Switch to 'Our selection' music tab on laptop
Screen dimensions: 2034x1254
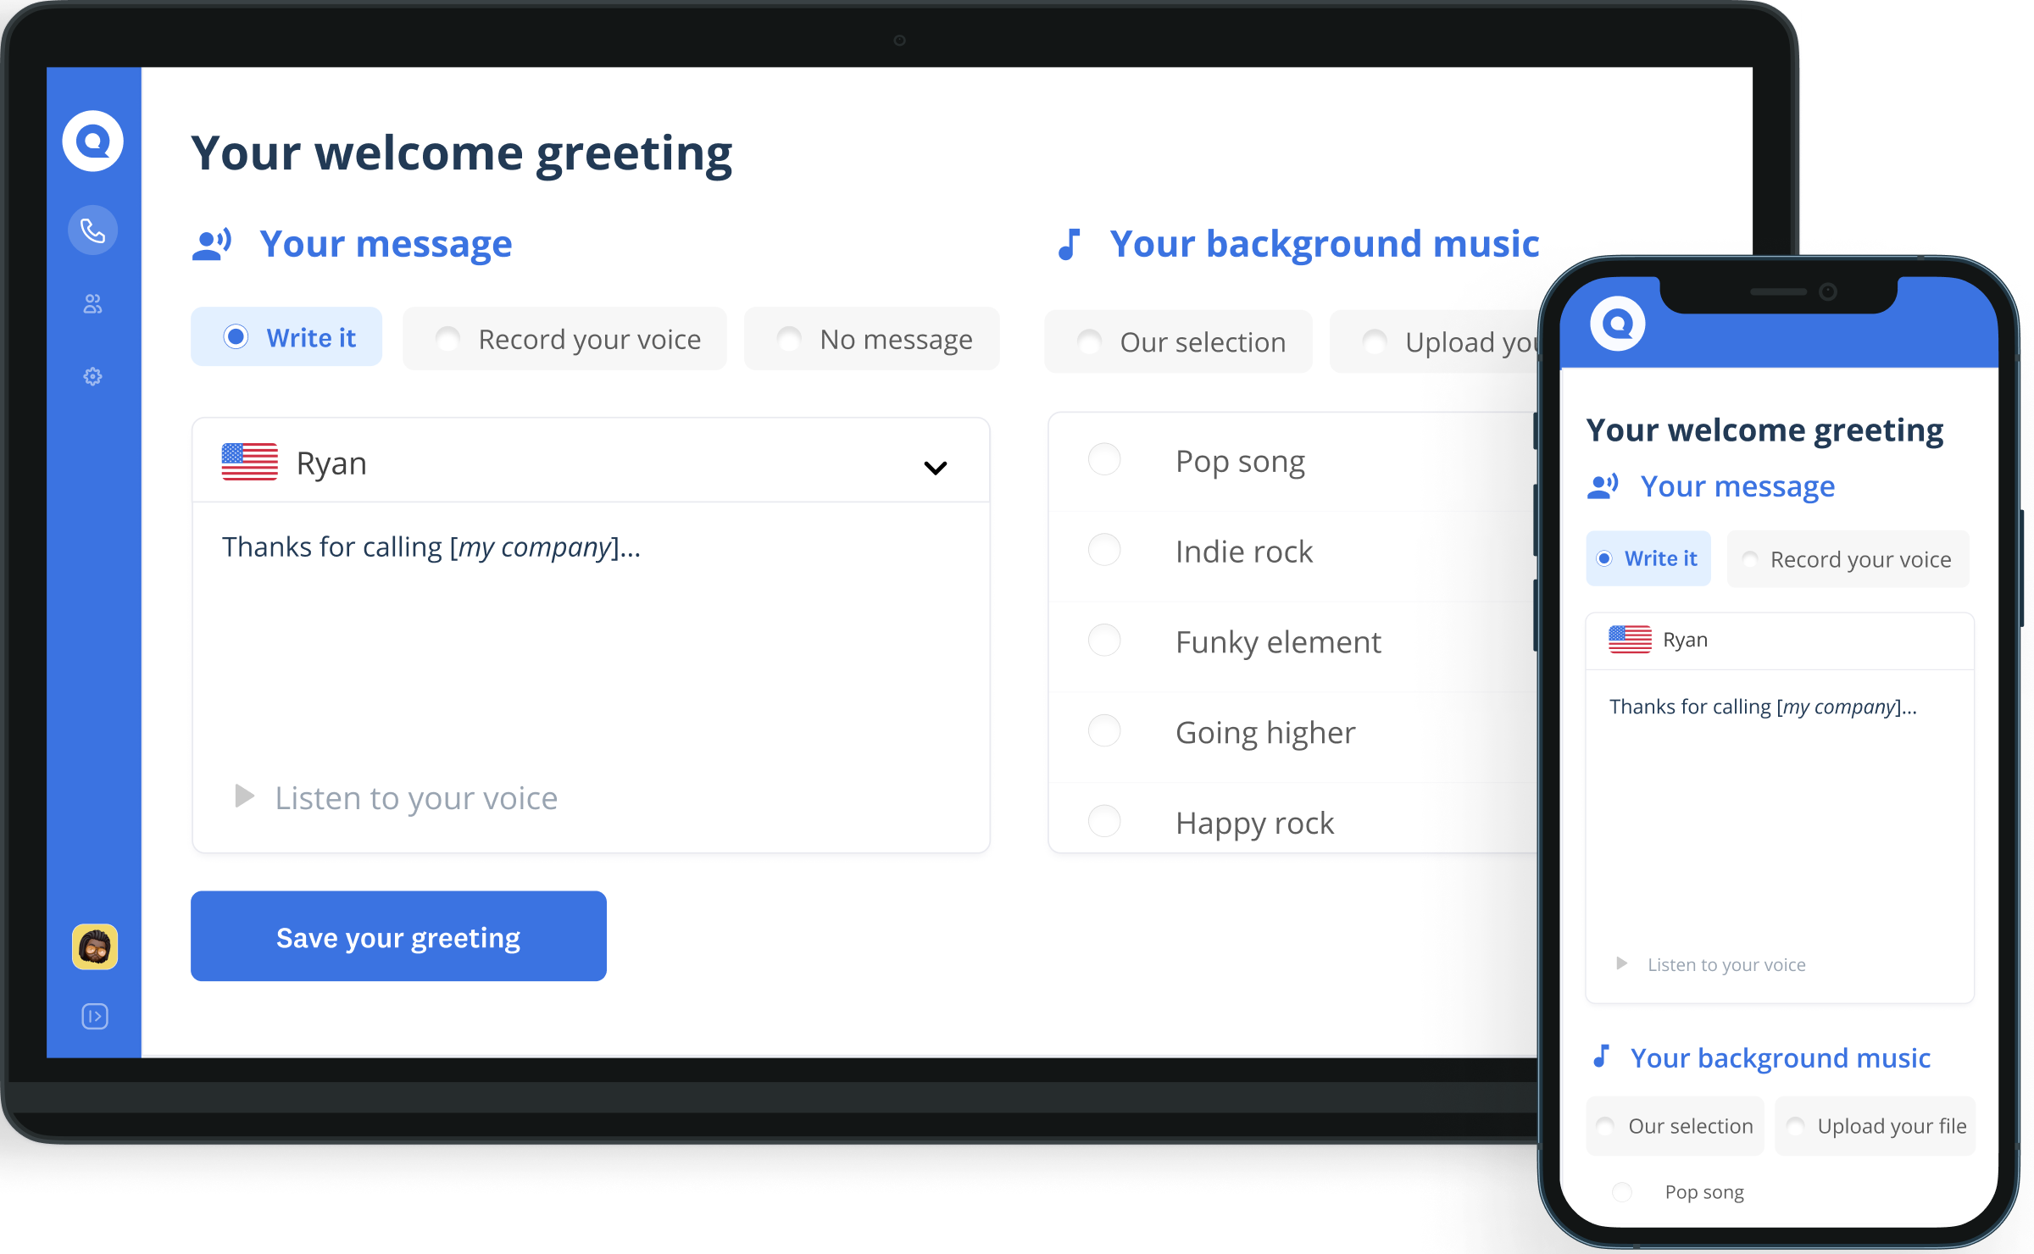coord(1178,342)
